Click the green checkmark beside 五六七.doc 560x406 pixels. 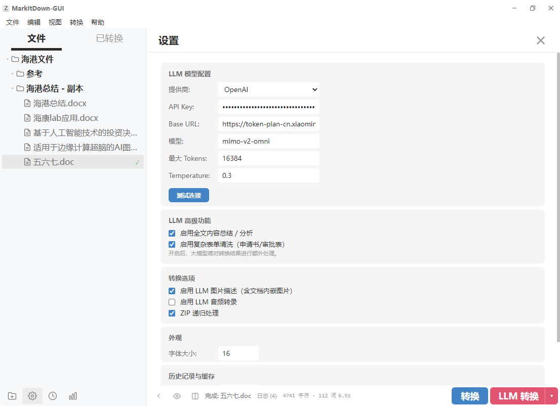point(138,162)
